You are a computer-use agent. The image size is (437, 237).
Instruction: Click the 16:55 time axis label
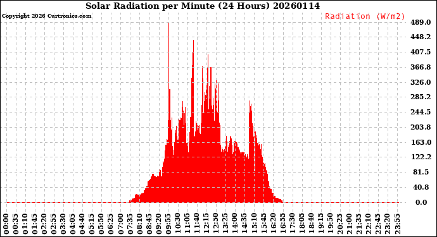(x=282, y=224)
